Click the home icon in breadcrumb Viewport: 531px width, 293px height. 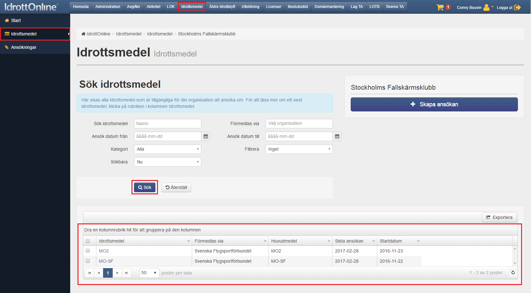83,34
